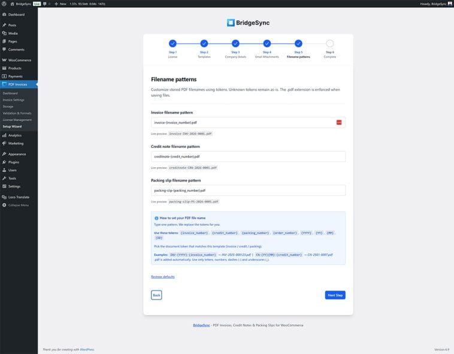
Task: Click into the Credit note filename pattern field
Action: point(248,156)
